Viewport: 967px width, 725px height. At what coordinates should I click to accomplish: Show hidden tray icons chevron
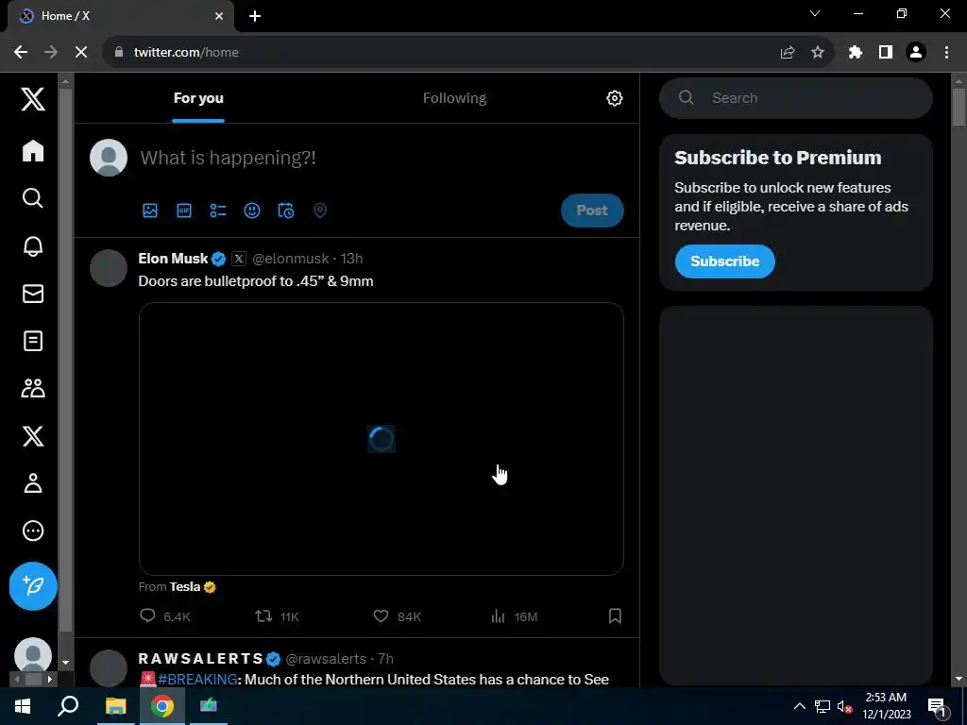pyautogui.click(x=799, y=706)
